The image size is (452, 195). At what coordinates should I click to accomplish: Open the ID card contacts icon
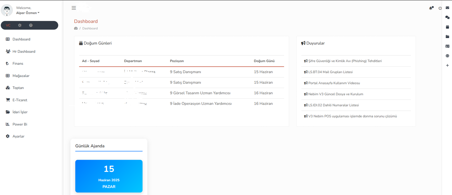tap(448, 46)
